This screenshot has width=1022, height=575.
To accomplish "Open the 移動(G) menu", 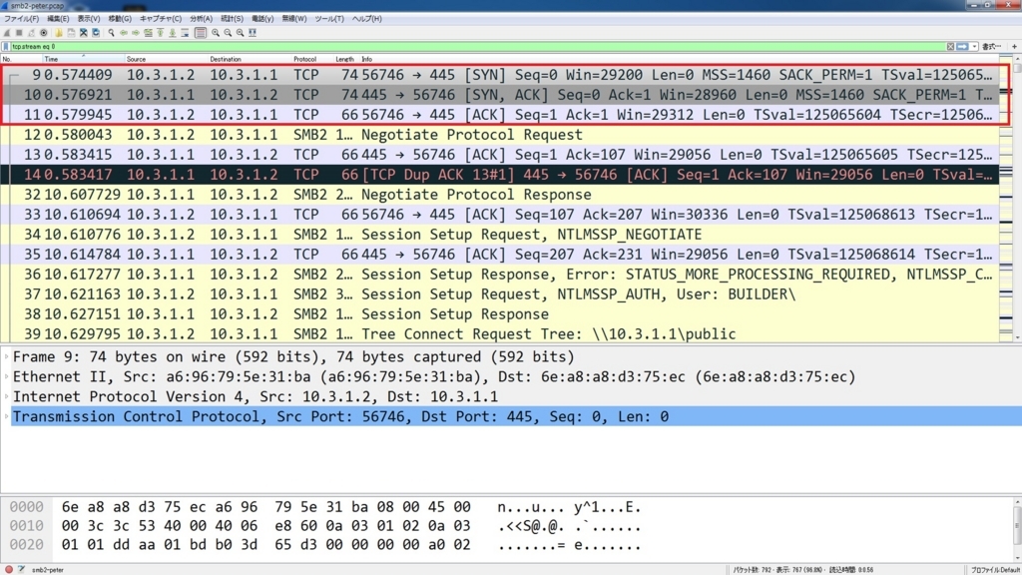I will point(120,19).
